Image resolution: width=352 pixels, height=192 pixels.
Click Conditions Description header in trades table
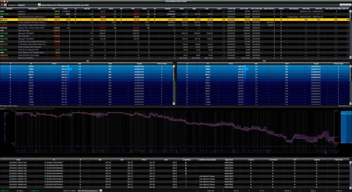point(207,160)
